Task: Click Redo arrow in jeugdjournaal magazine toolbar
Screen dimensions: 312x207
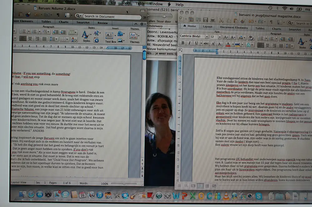Action: [260, 21]
